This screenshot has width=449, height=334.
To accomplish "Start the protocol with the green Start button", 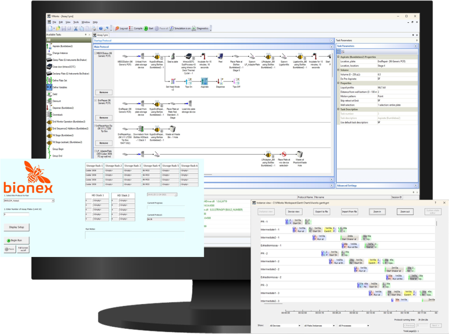I will coord(149,28).
